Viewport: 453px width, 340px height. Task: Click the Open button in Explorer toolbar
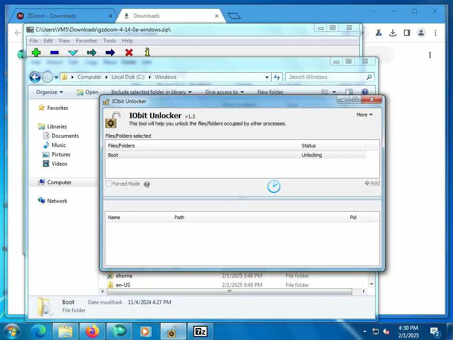pyautogui.click(x=88, y=92)
